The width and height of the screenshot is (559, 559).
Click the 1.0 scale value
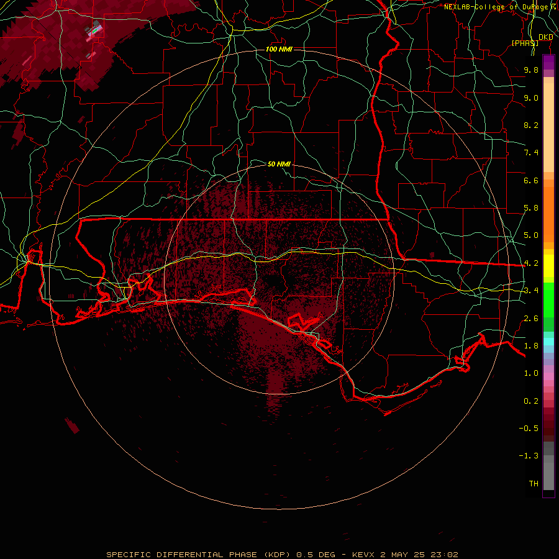click(531, 373)
